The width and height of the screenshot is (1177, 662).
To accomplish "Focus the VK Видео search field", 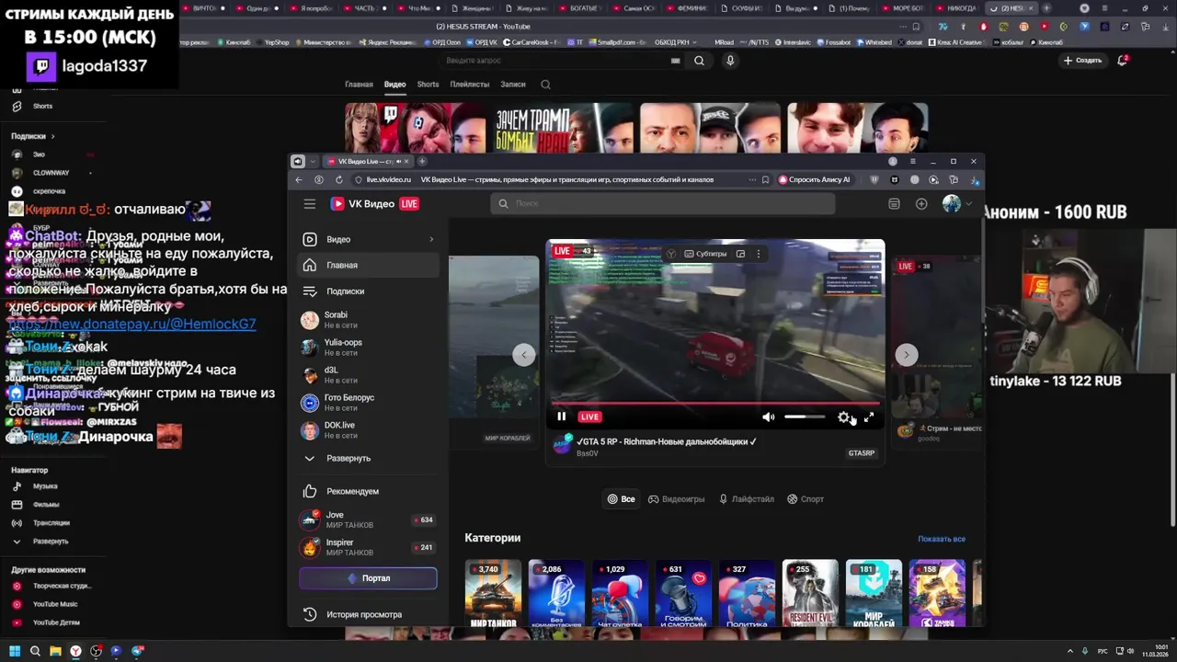I will [662, 203].
